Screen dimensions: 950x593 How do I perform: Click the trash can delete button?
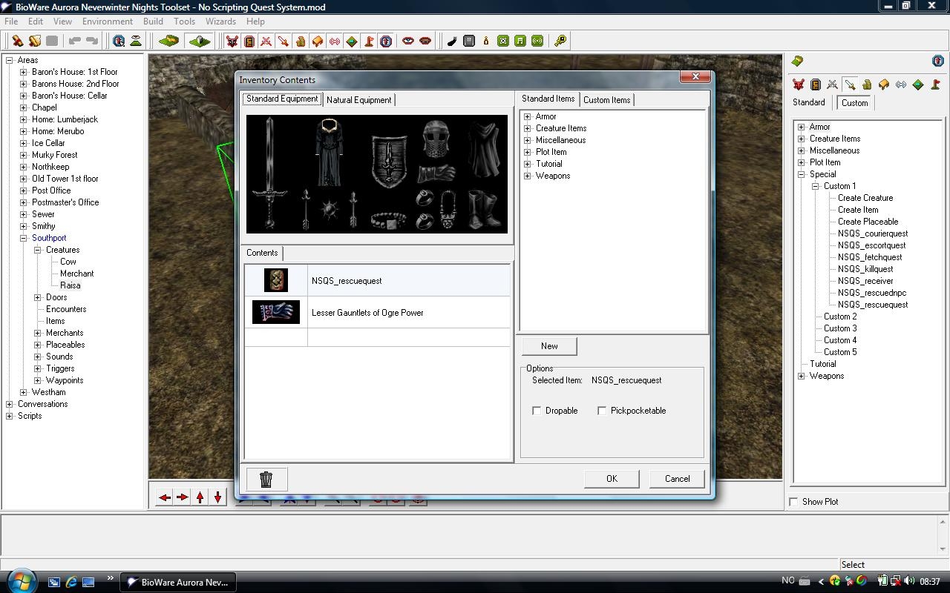pos(266,480)
